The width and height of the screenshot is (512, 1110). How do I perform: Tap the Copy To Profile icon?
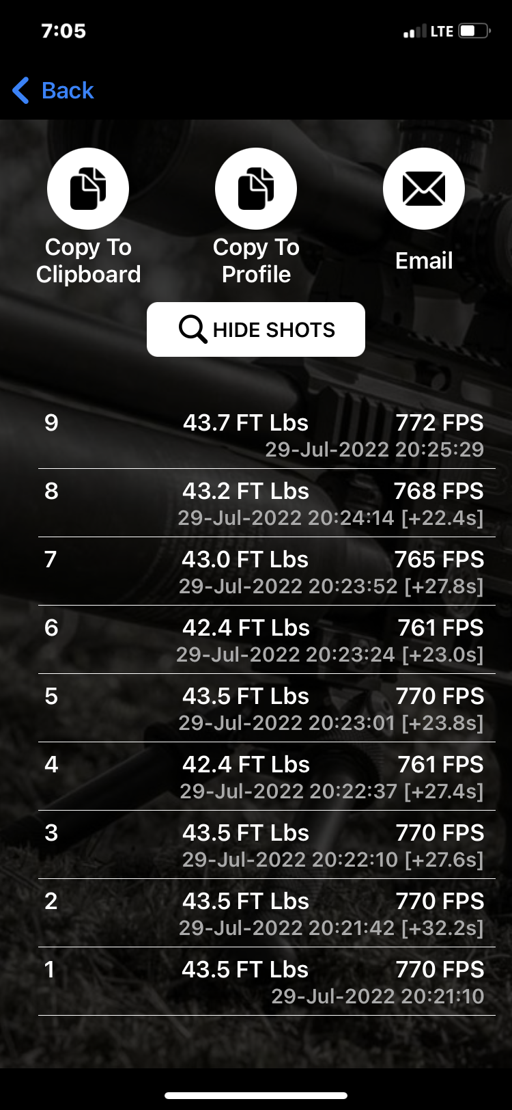coord(256,189)
